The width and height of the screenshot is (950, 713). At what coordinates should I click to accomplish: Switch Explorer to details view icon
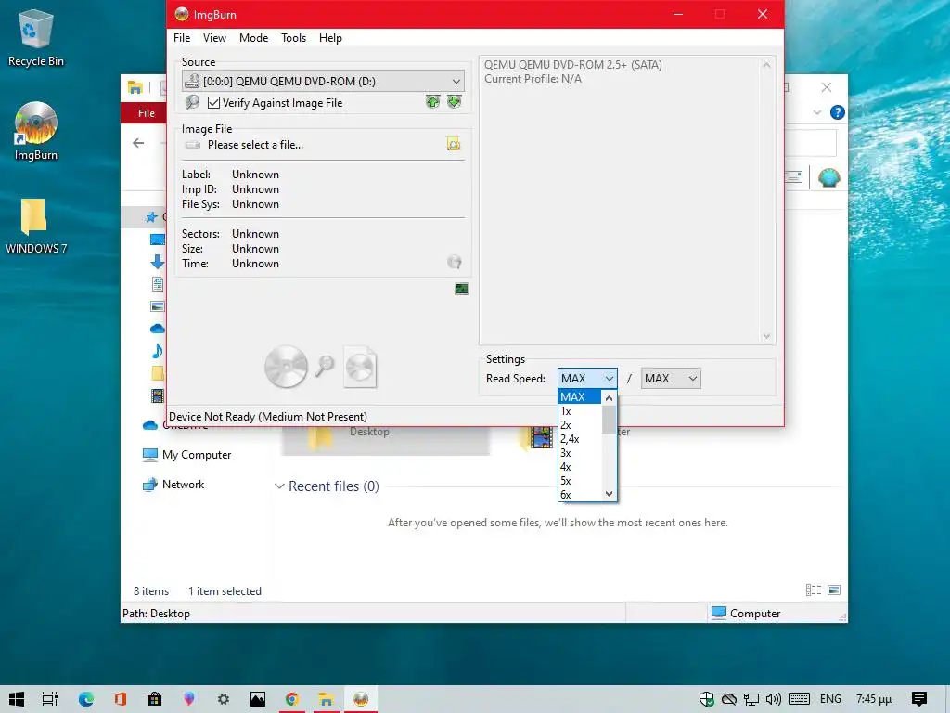(813, 590)
